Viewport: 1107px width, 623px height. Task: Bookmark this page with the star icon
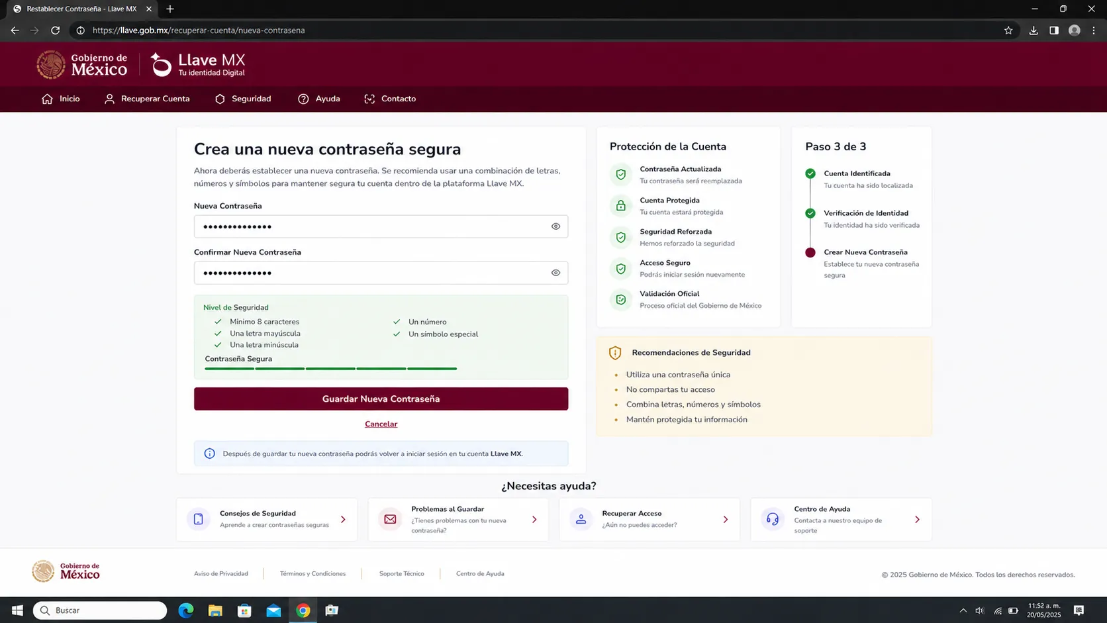1008,30
